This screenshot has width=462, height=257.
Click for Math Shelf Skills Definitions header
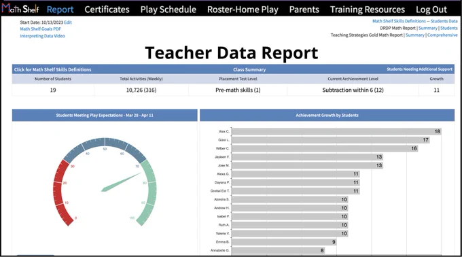(52, 69)
